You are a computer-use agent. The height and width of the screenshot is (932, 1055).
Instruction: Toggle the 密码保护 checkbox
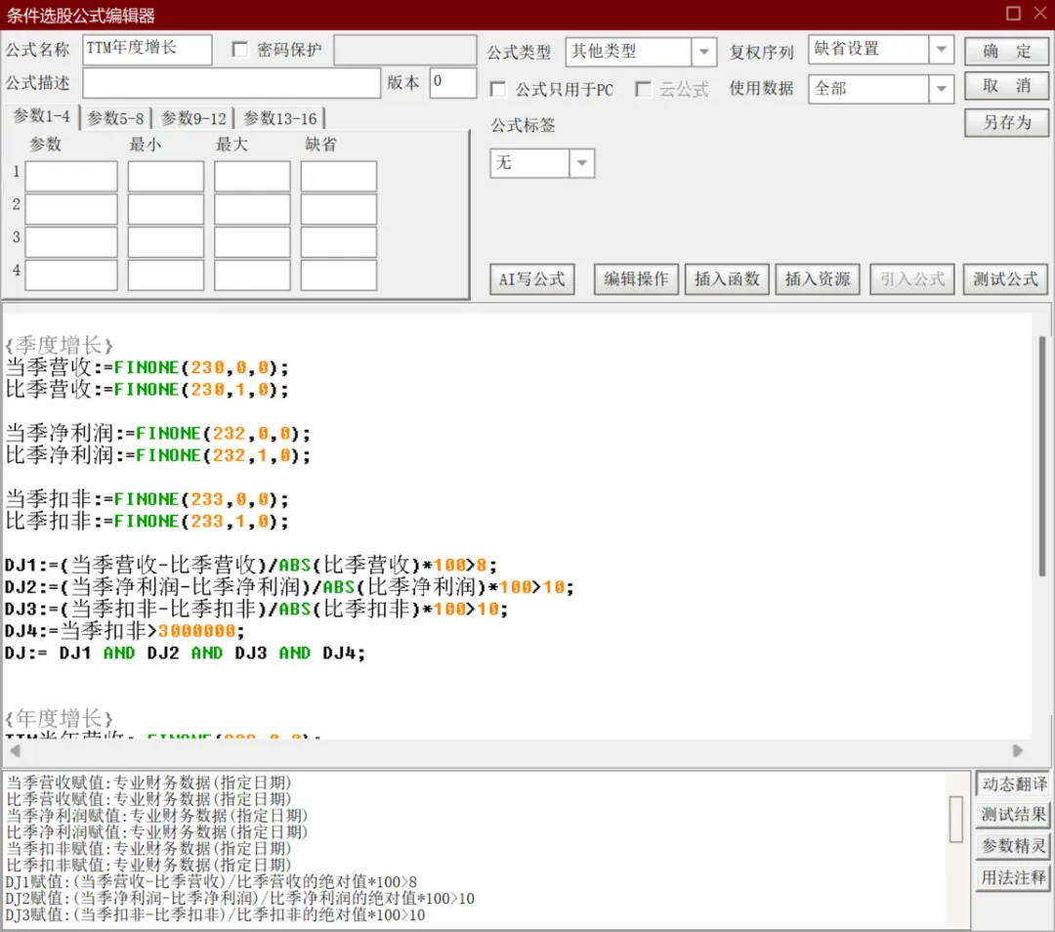239,49
